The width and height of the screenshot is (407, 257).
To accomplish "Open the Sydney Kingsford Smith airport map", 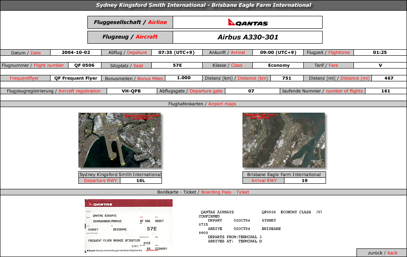I will click(120, 140).
